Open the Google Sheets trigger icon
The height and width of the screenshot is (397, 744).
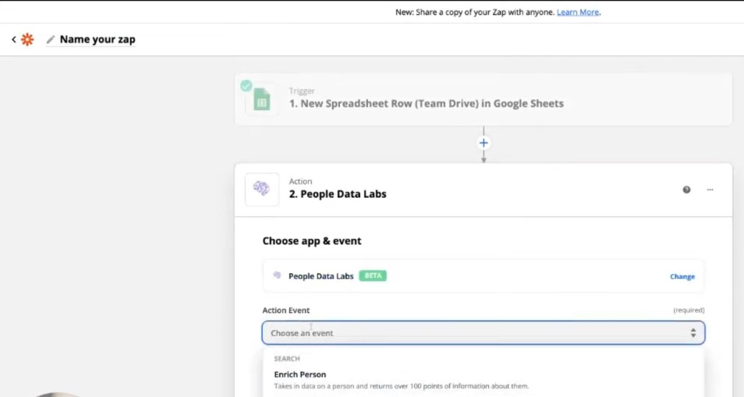coord(262,99)
